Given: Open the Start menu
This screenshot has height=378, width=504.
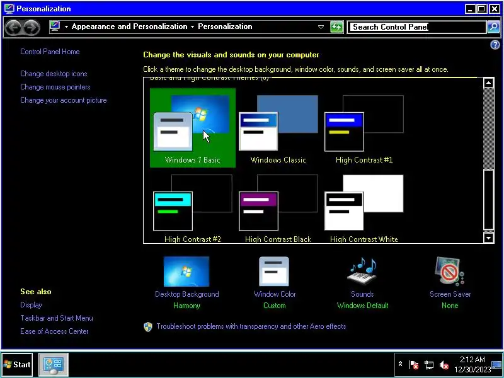Looking at the screenshot, I should (17, 365).
